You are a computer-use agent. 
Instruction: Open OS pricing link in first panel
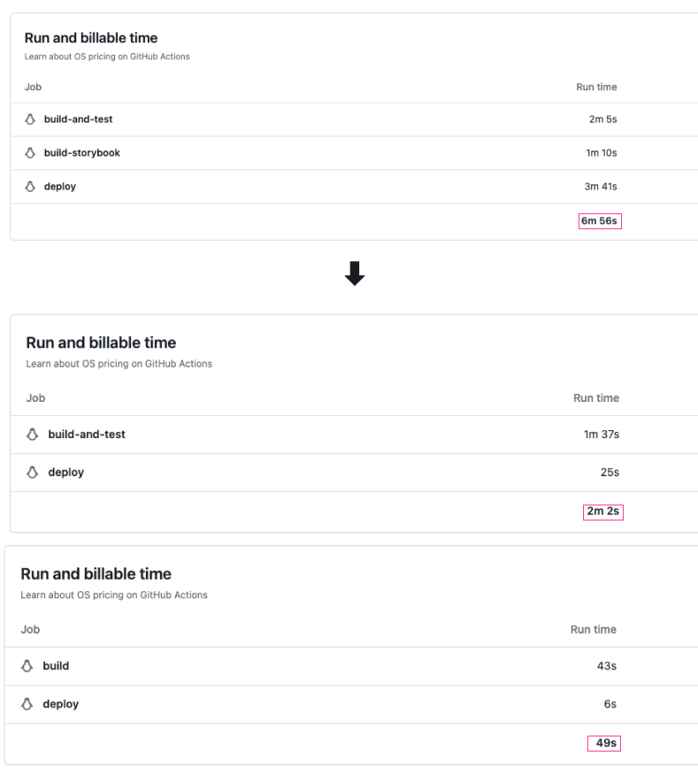click(107, 57)
